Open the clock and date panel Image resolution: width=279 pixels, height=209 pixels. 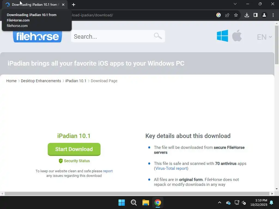point(259,202)
